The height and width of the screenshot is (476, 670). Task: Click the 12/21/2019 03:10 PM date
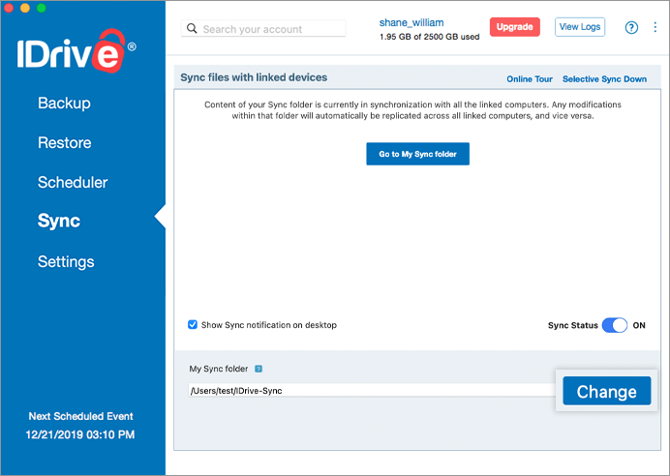point(80,434)
